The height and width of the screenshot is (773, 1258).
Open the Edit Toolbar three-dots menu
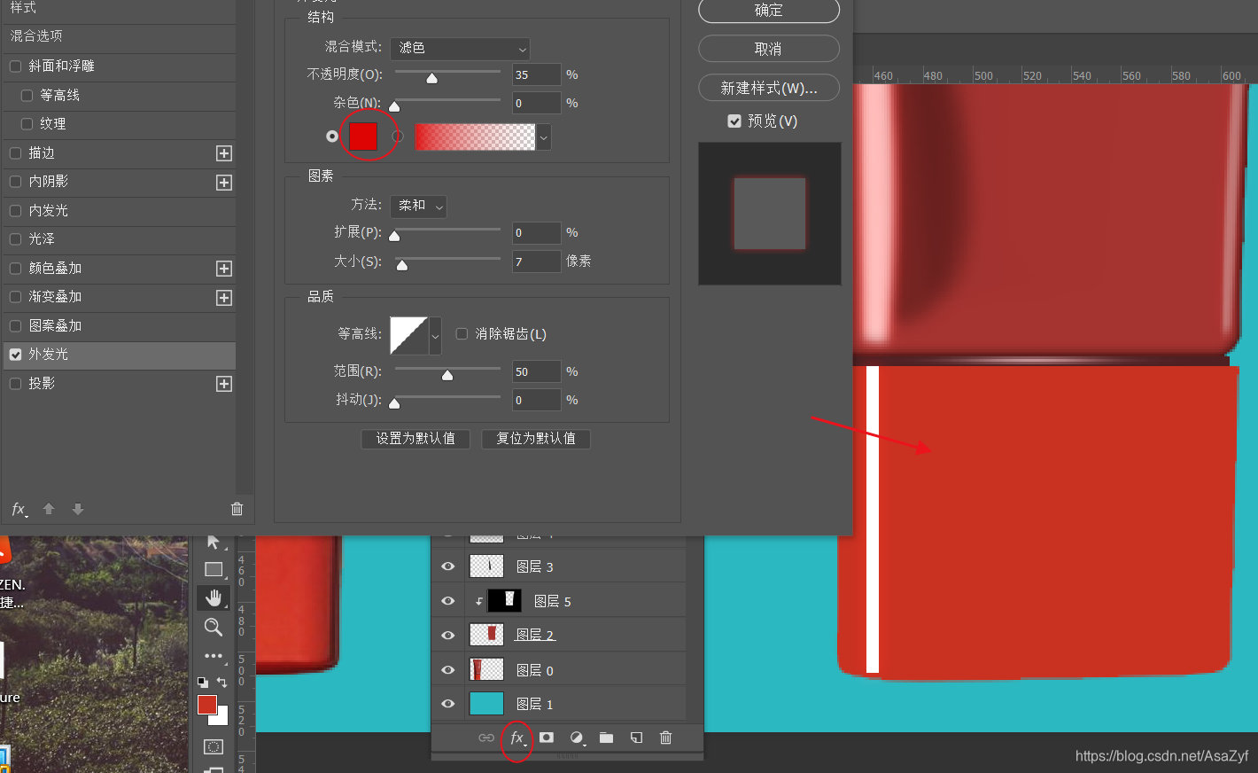(x=214, y=656)
